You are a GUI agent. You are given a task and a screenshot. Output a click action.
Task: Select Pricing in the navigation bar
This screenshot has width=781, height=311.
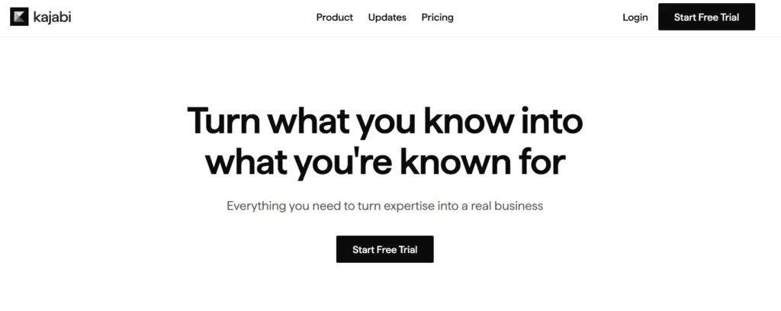437,18
